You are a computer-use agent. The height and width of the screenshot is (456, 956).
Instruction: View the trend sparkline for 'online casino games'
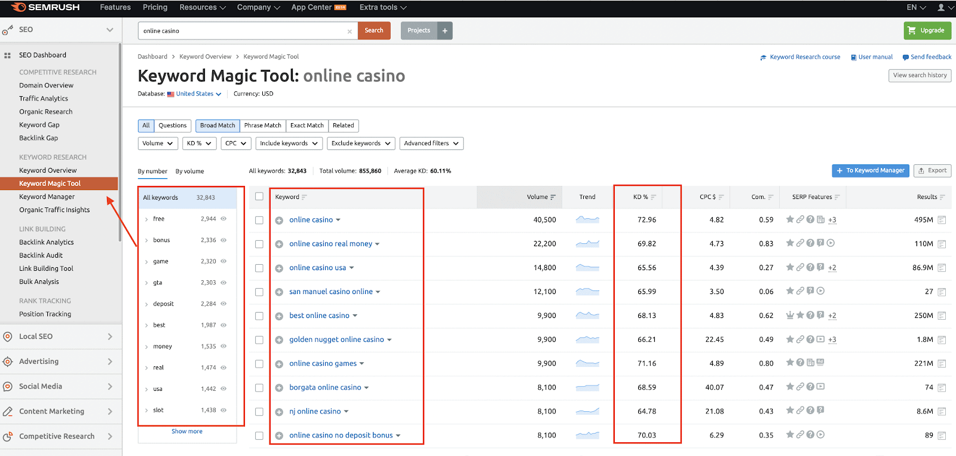pos(587,363)
